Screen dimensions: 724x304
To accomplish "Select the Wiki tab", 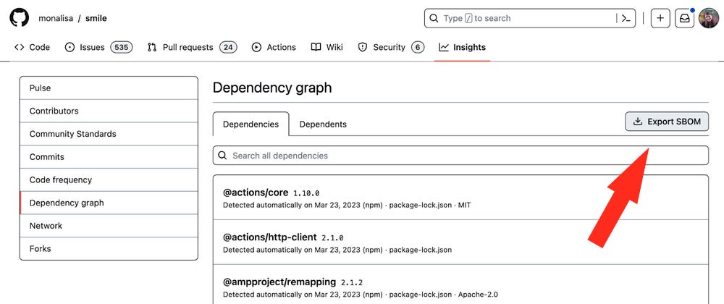I will point(327,47).
